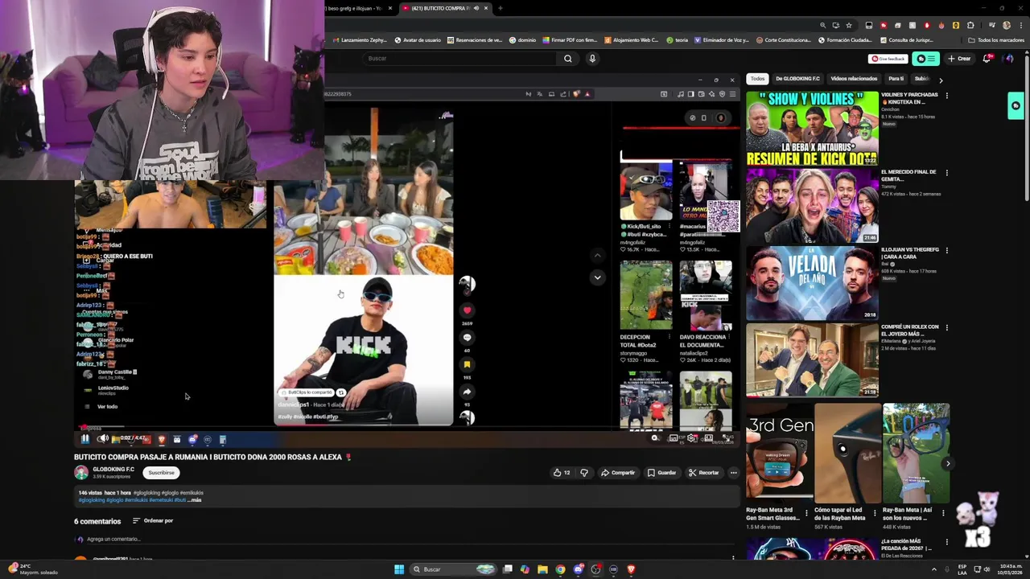This screenshot has height=579, width=1030.
Task: Dislike the video with thumbs down
Action: coord(584,473)
